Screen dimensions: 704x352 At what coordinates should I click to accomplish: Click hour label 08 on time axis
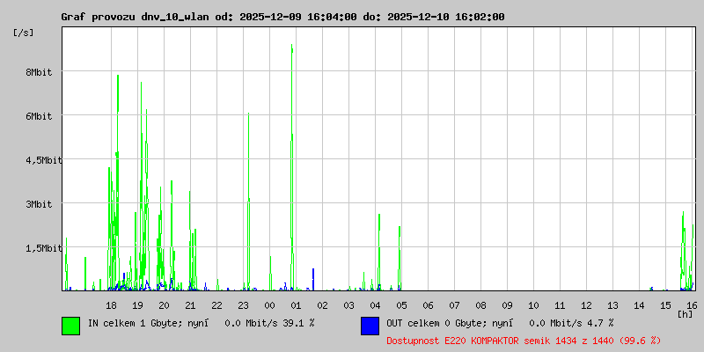coord(480,305)
